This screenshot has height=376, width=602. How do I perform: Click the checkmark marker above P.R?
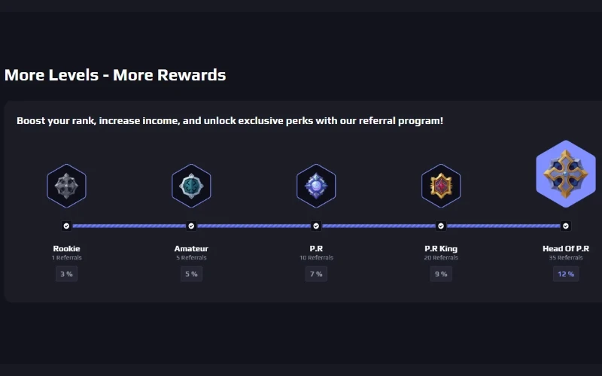tap(316, 226)
